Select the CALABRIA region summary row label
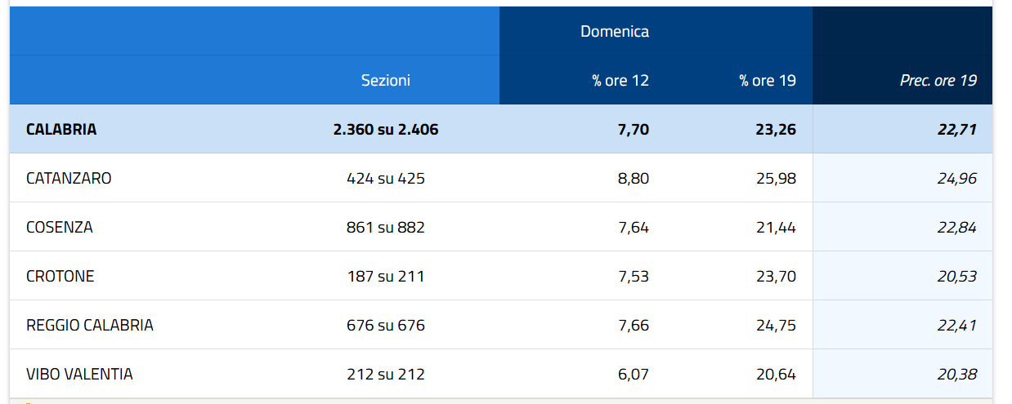 (x=61, y=129)
